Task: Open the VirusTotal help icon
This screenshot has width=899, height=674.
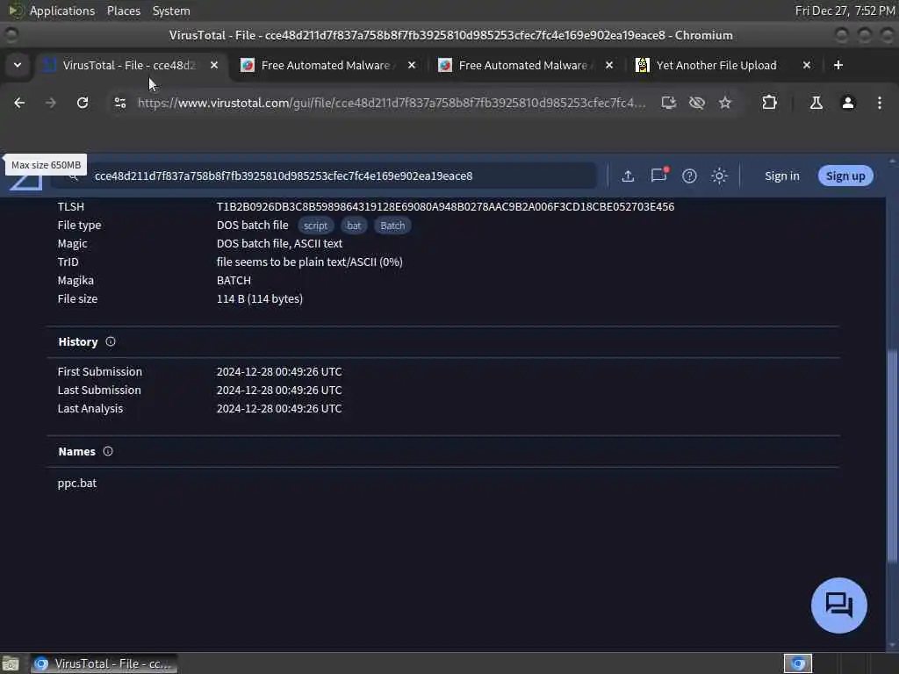Action: (x=689, y=176)
